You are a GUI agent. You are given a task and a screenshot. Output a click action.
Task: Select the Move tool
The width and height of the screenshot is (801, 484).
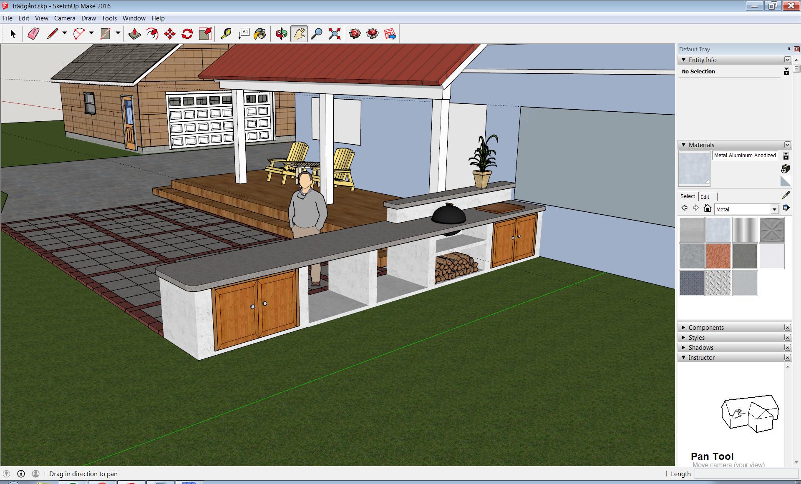tap(170, 34)
